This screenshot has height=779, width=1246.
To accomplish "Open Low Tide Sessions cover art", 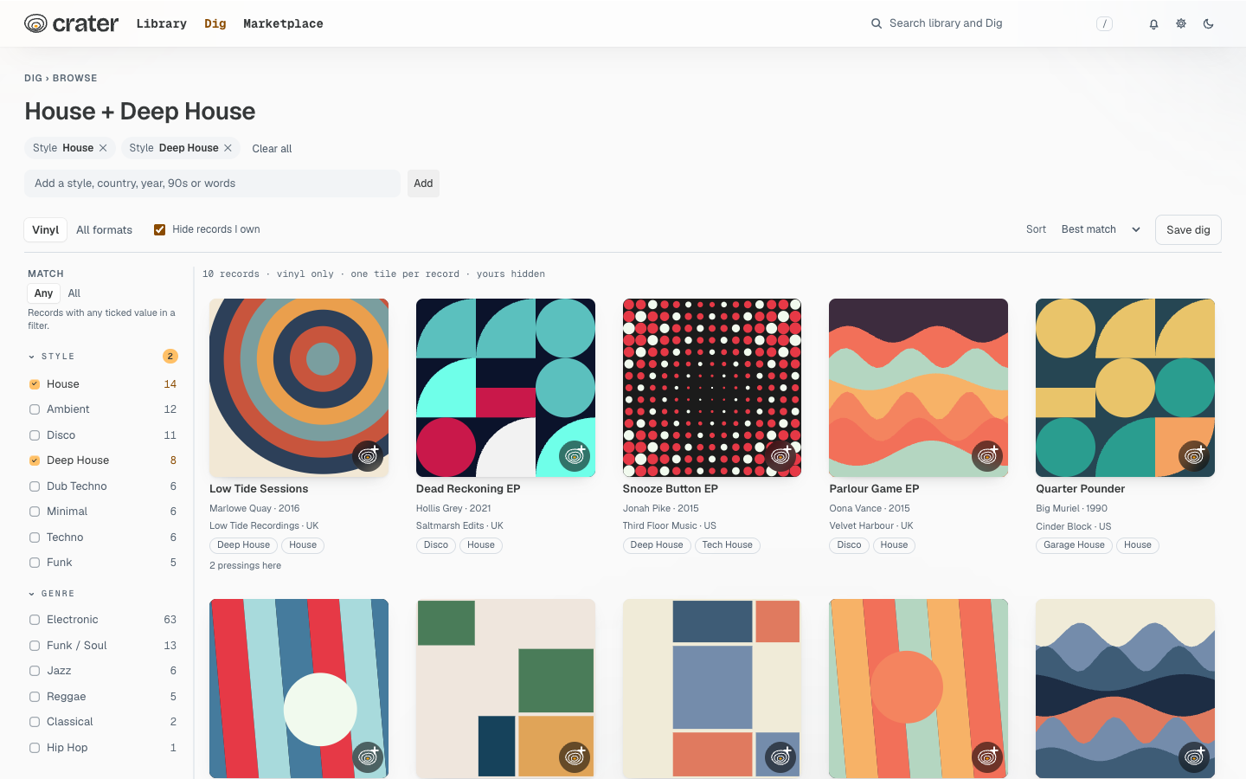I will [x=299, y=388].
